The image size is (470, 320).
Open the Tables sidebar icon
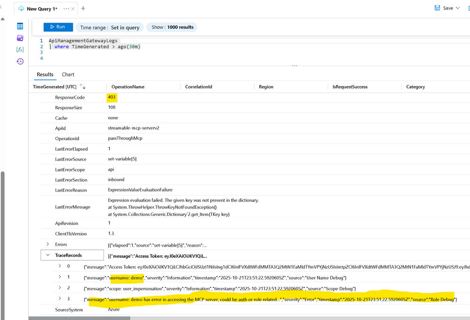[20, 26]
